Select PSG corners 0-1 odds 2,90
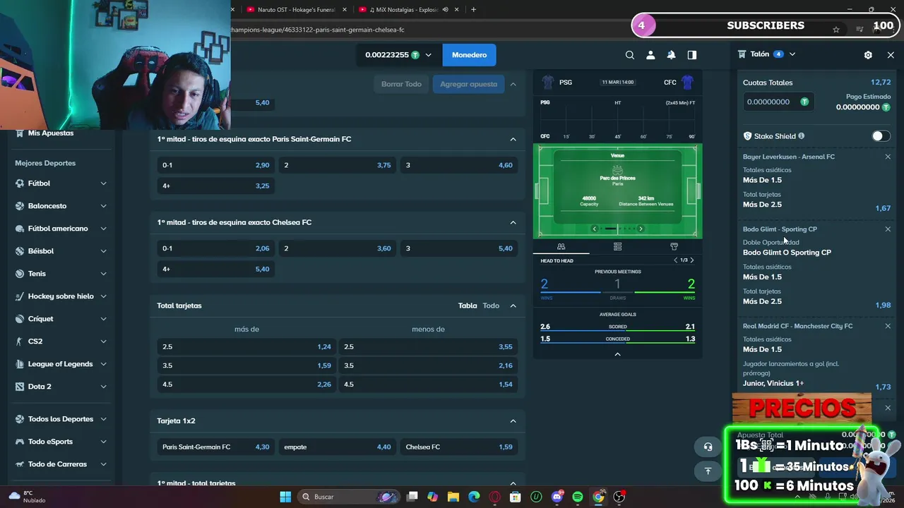 click(x=215, y=165)
